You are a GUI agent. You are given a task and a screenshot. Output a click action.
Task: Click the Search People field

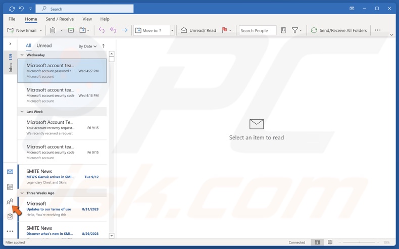point(258,30)
